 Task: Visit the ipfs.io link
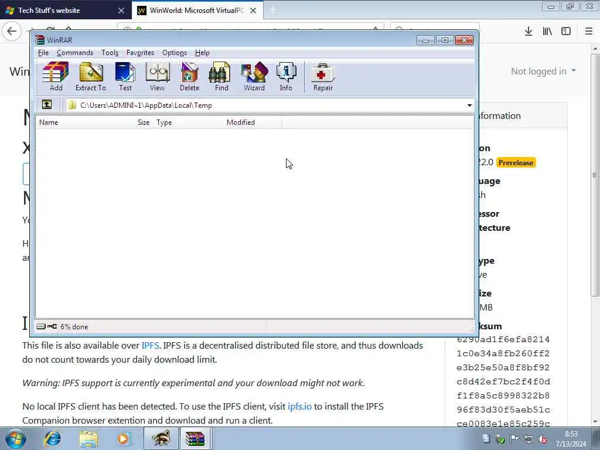tap(299, 407)
